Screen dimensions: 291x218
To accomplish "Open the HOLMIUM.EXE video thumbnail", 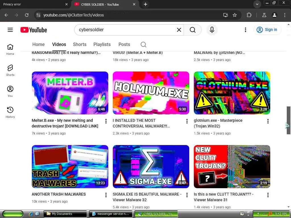I will coord(151,93).
